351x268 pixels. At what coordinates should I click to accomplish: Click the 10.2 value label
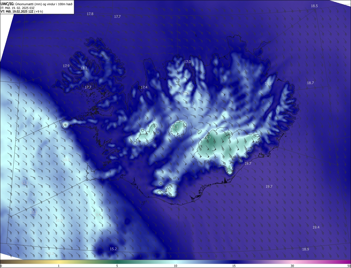[51, 254]
